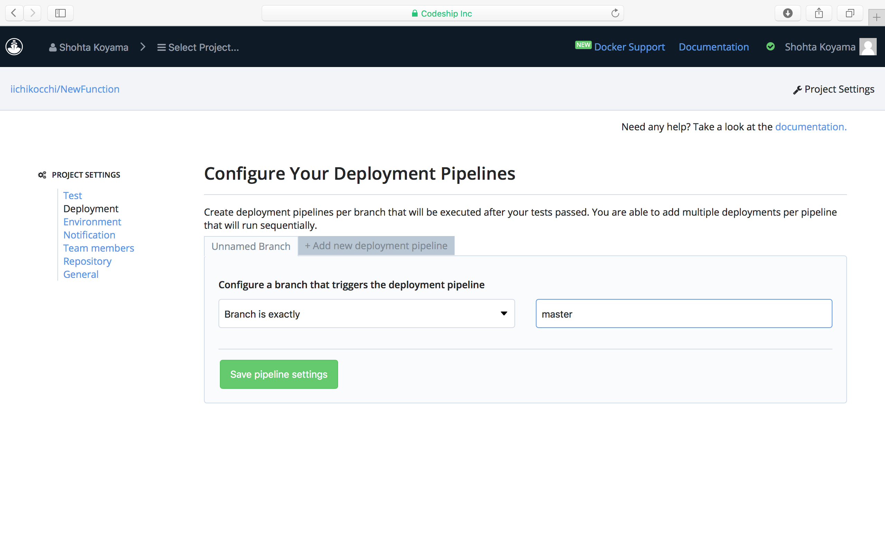This screenshot has width=885, height=553.
Task: Click the Codeship anchor logo
Action: (14, 47)
